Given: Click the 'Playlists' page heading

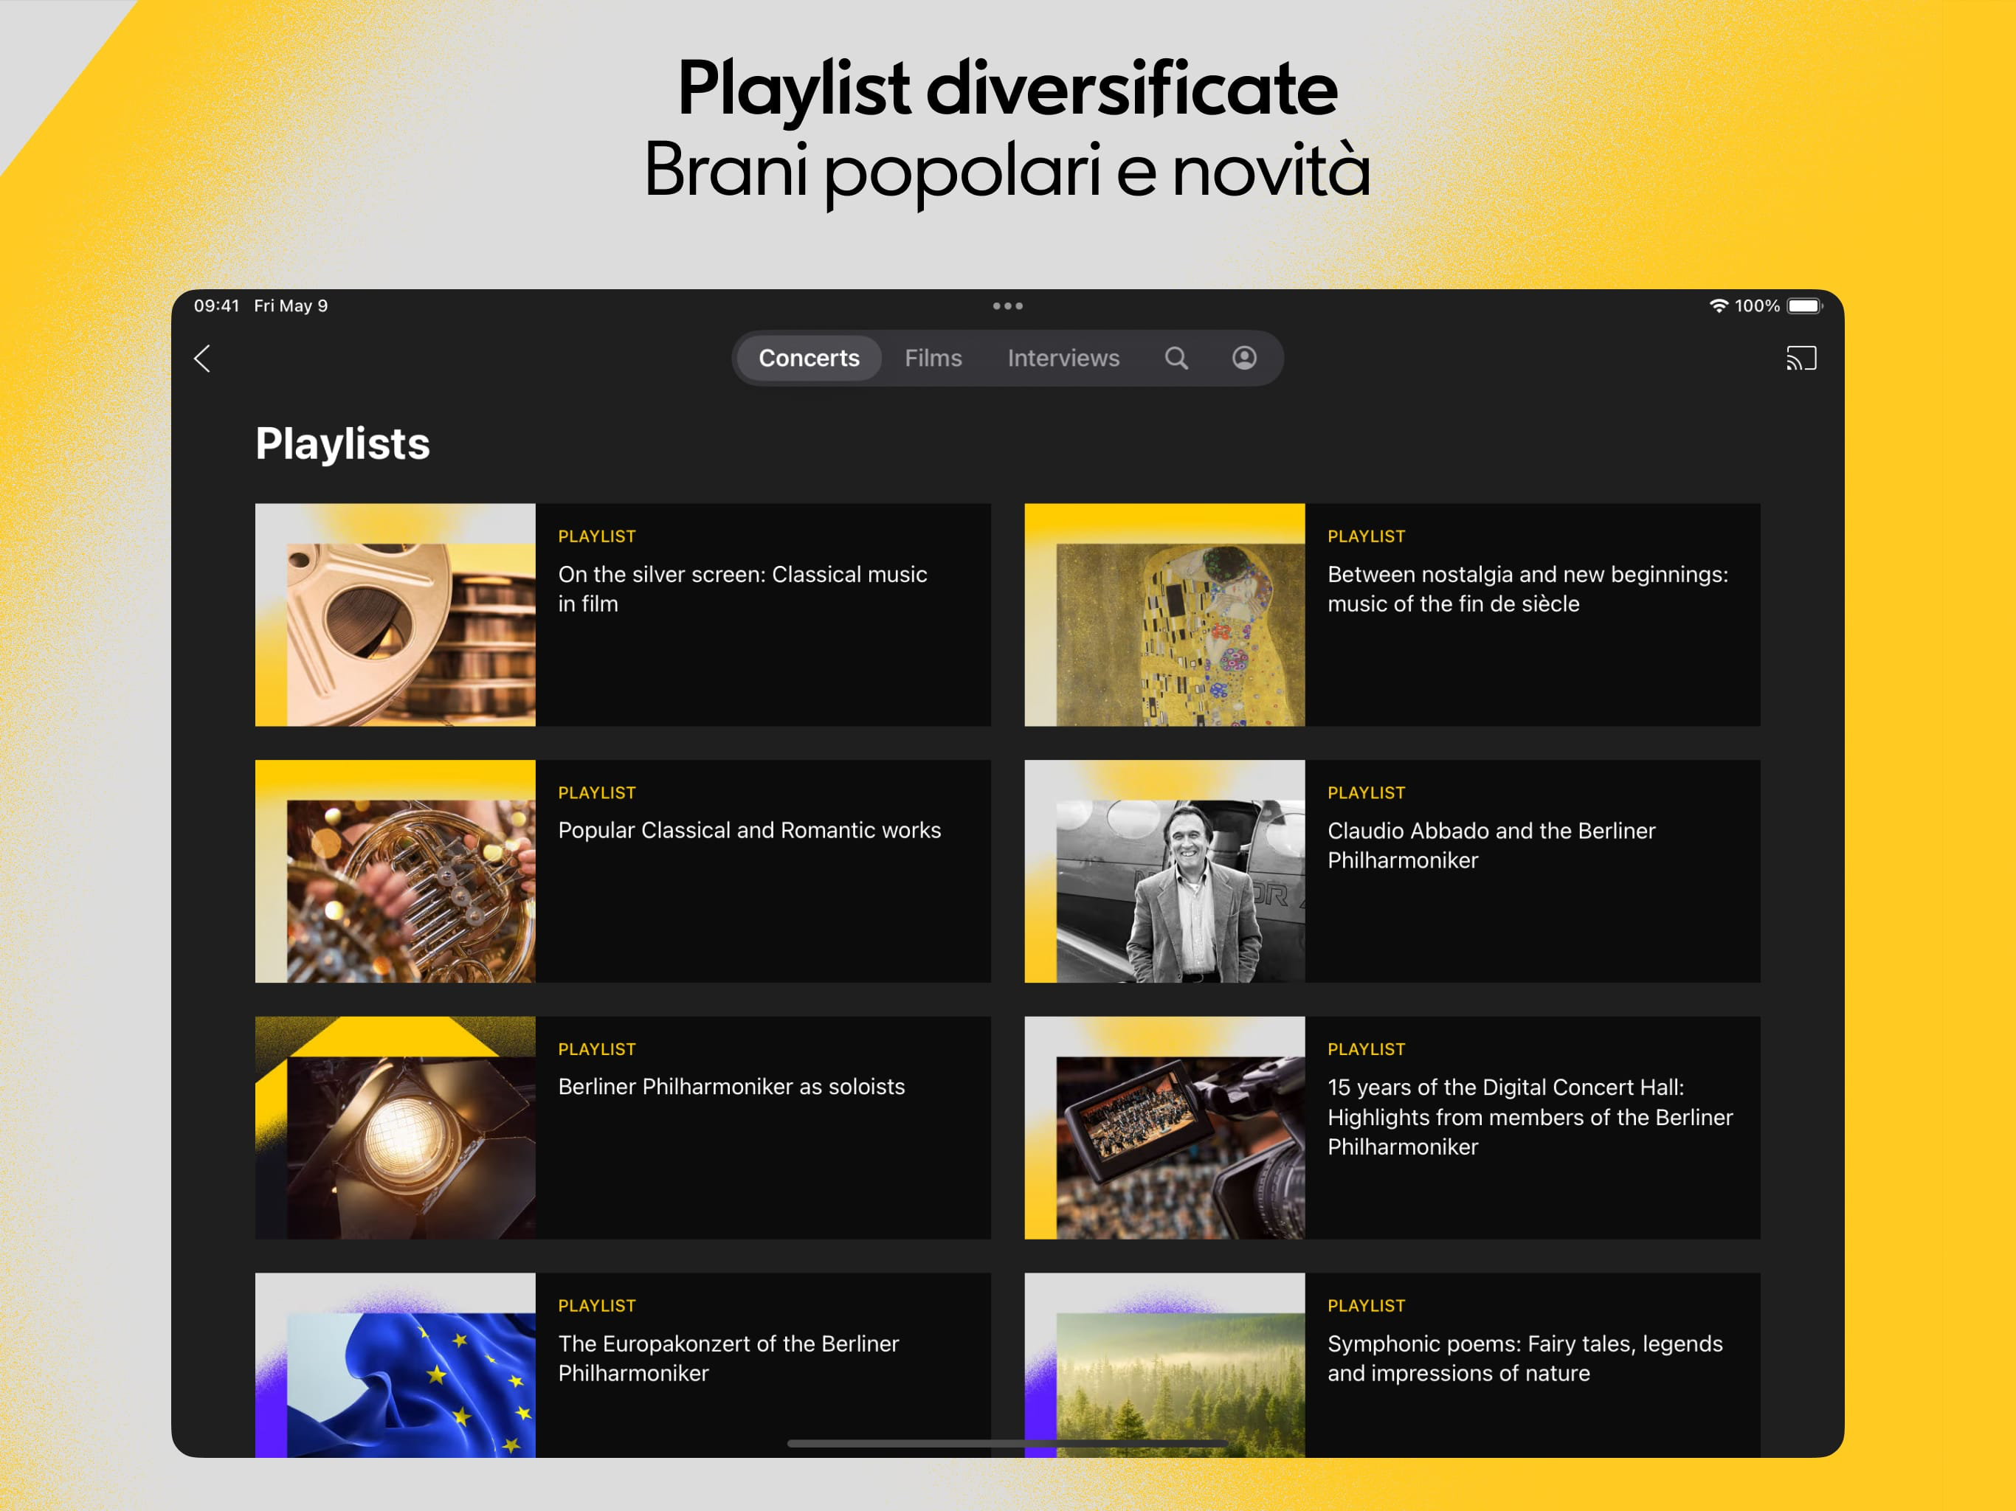Looking at the screenshot, I should pos(342,444).
